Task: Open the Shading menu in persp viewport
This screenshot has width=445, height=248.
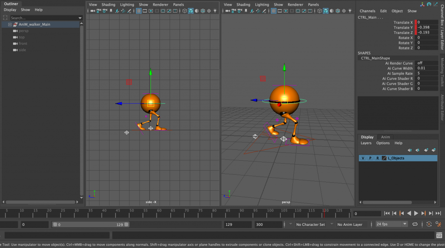Action: coord(243,4)
